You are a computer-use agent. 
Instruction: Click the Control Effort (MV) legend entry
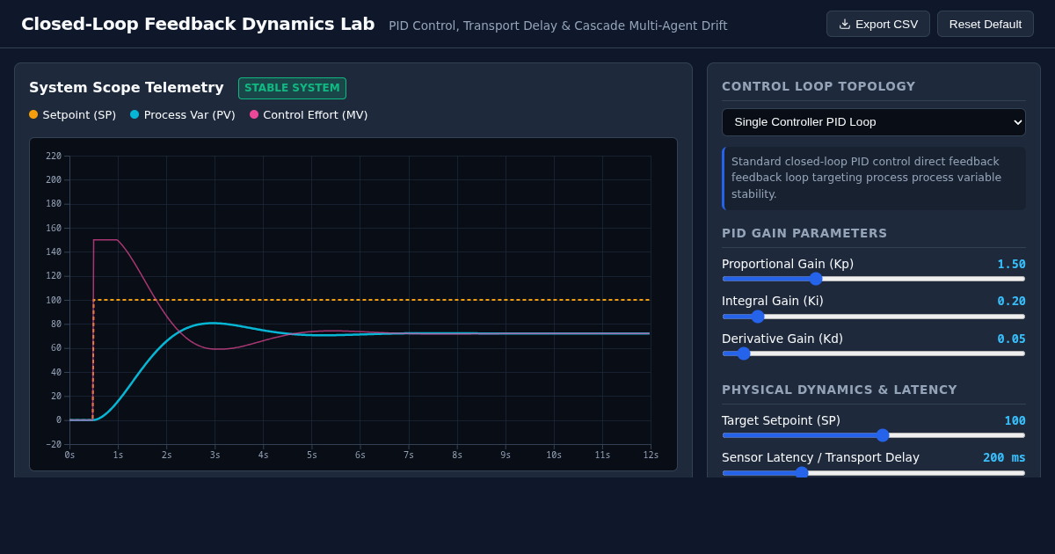[x=309, y=114]
